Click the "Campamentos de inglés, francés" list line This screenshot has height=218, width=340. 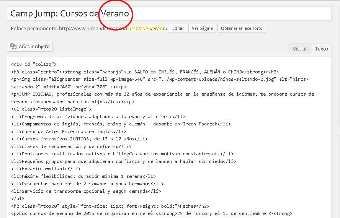click(121, 124)
